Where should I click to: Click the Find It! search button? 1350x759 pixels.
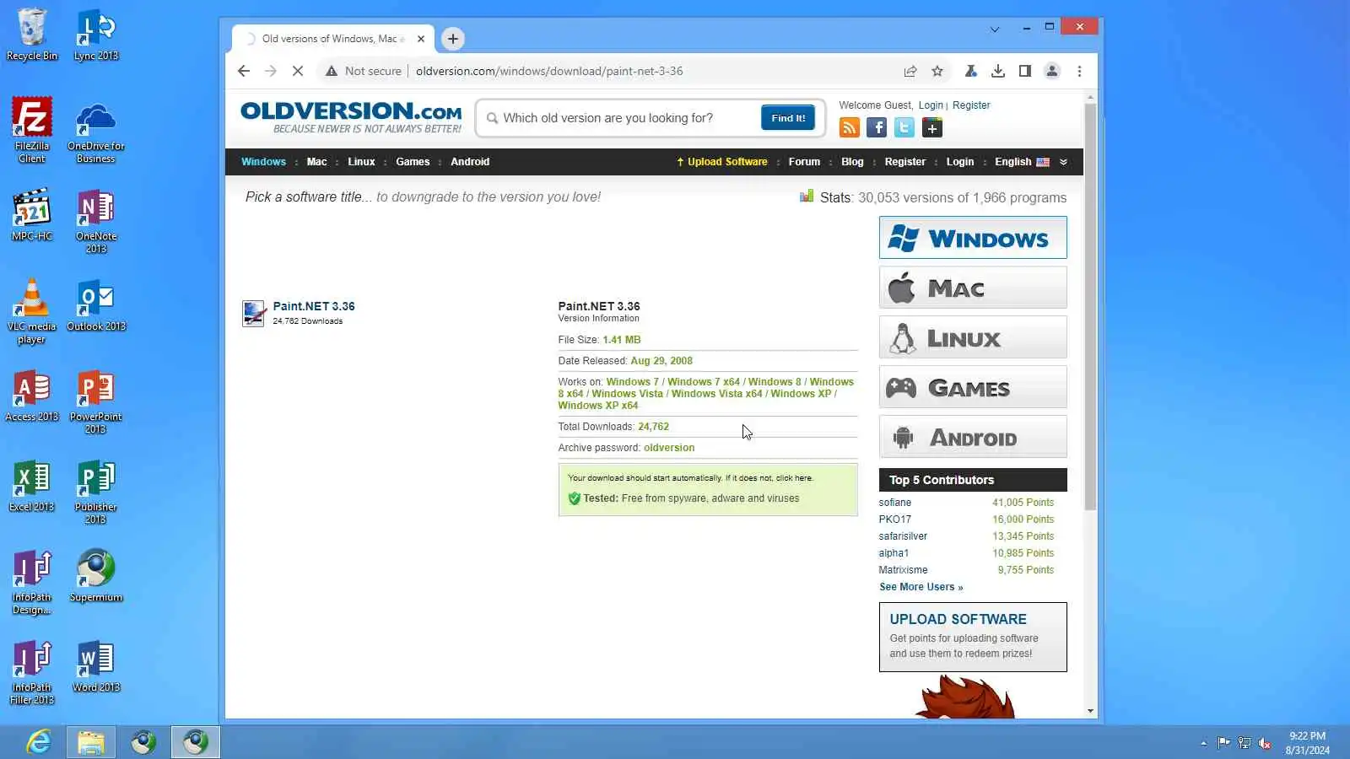tap(788, 118)
